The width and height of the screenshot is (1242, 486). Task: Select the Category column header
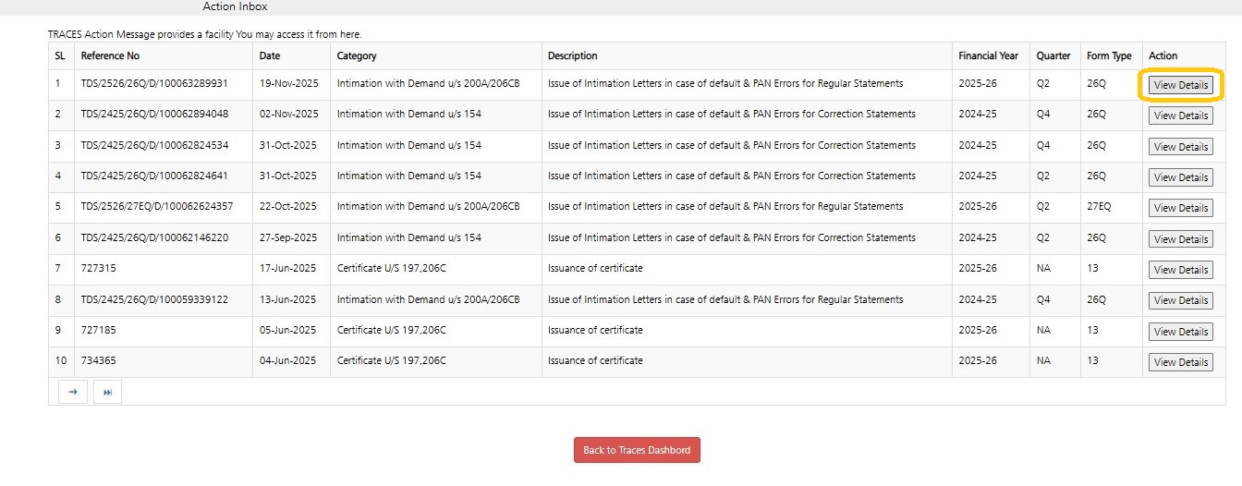tap(357, 55)
